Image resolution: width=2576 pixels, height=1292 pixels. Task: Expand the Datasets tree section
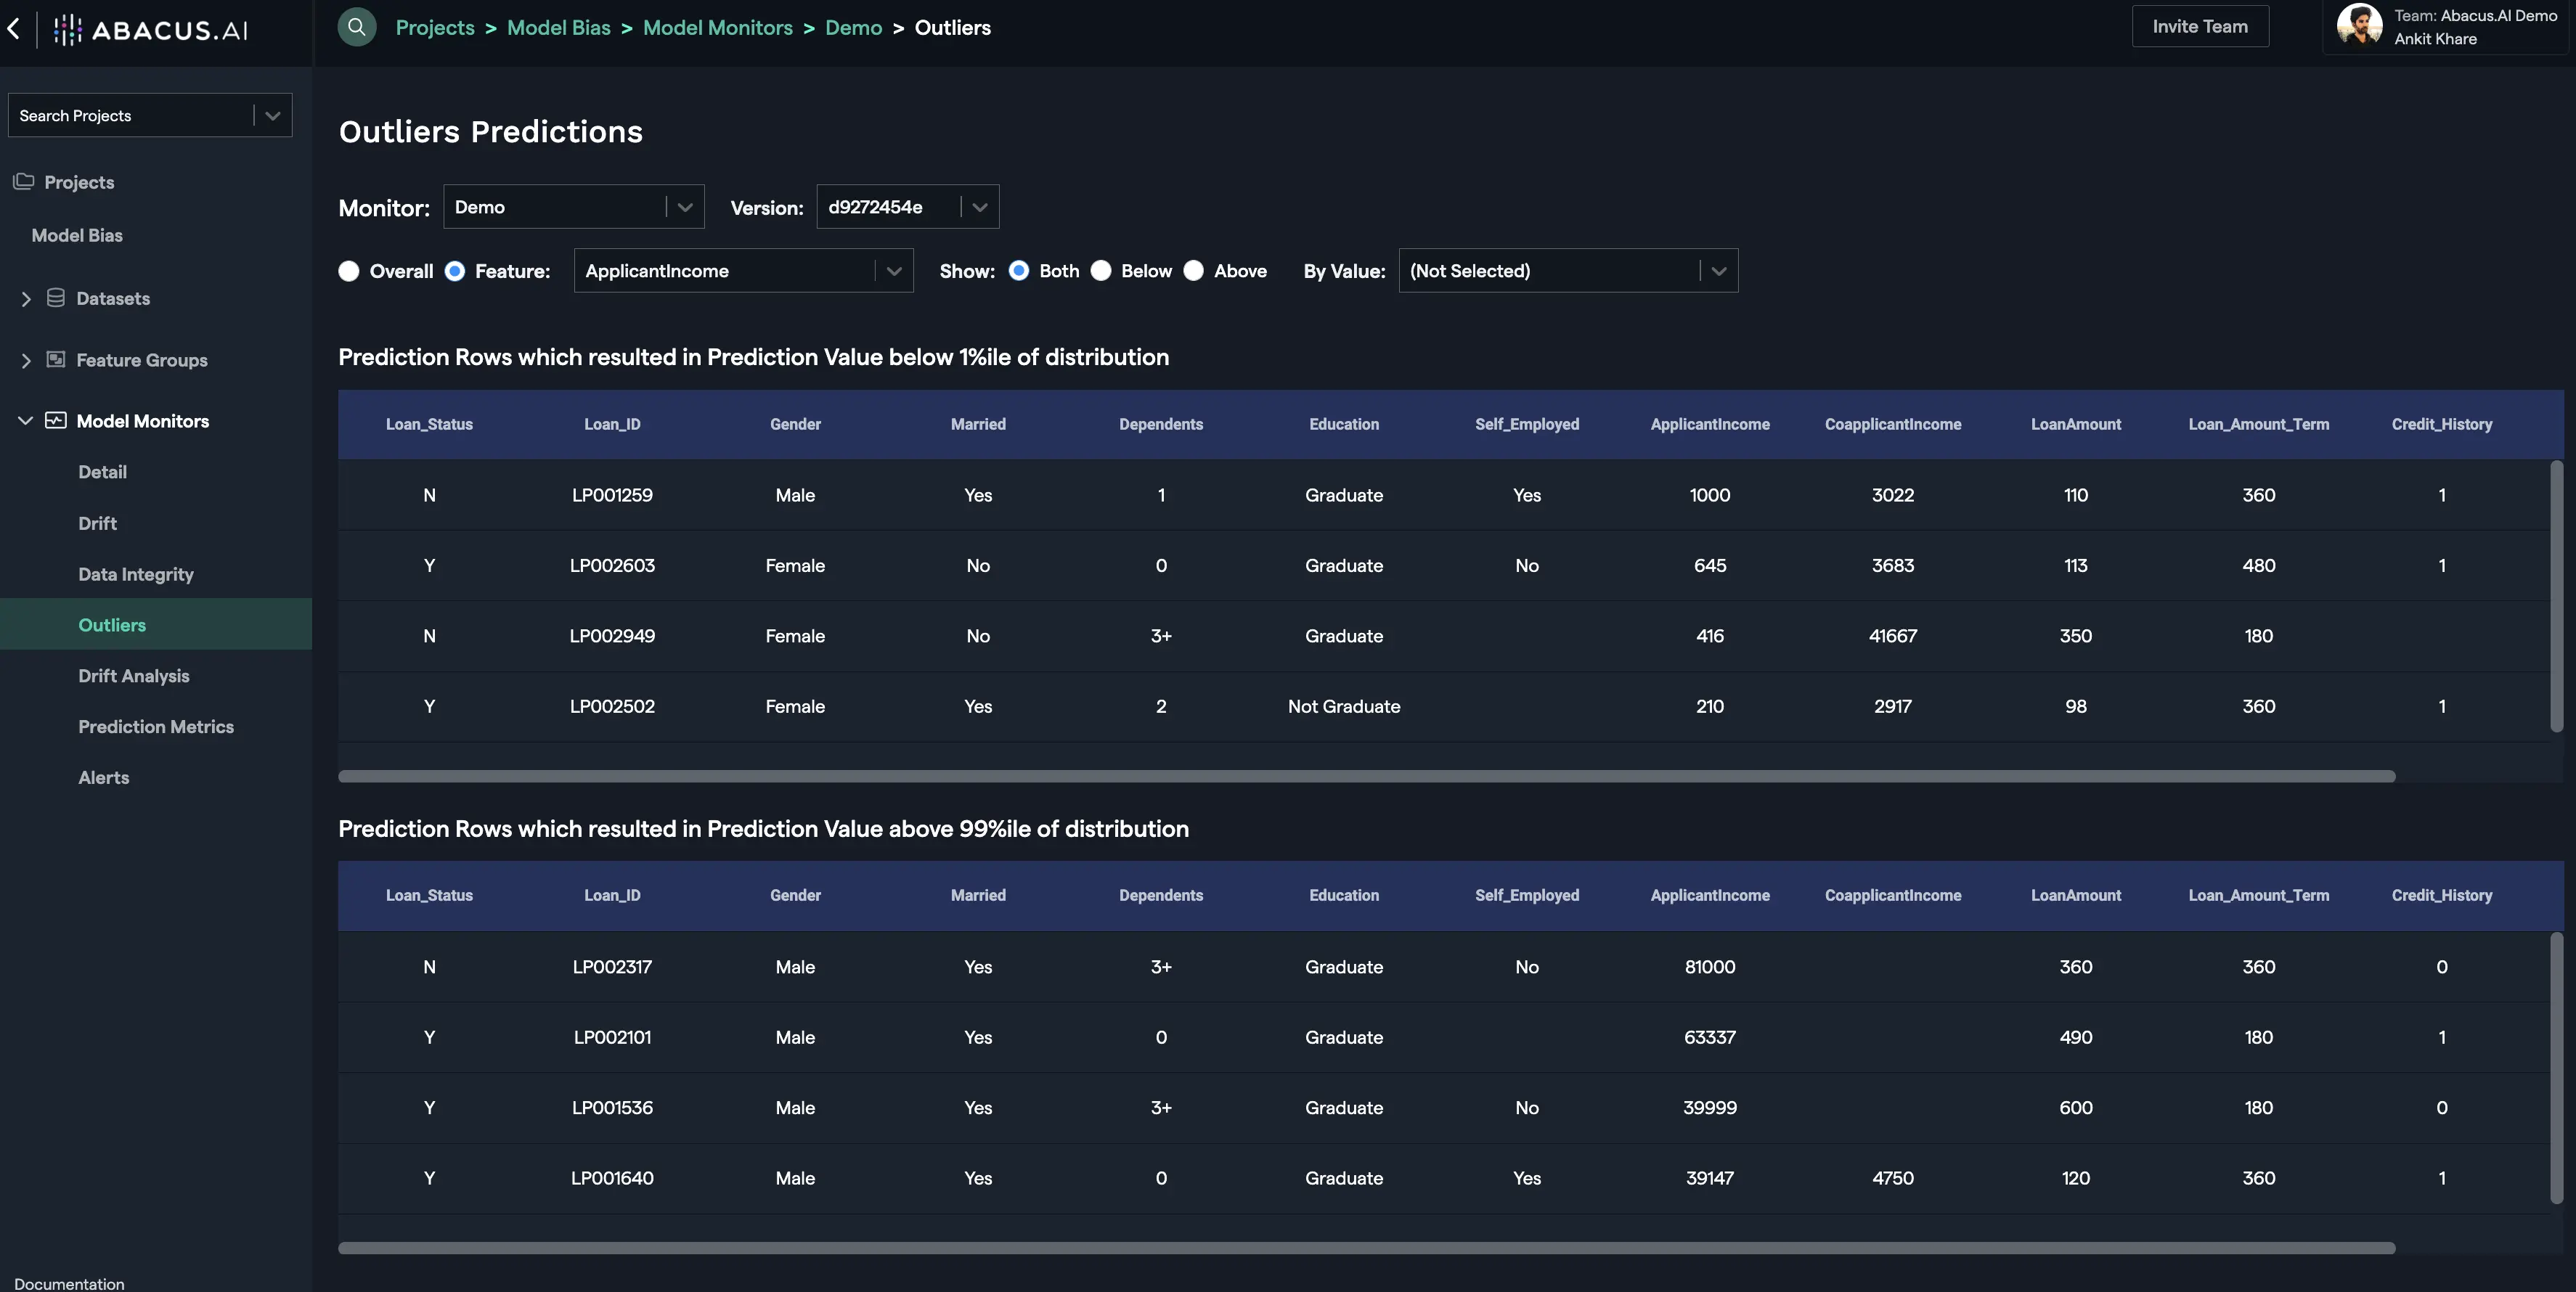26,298
